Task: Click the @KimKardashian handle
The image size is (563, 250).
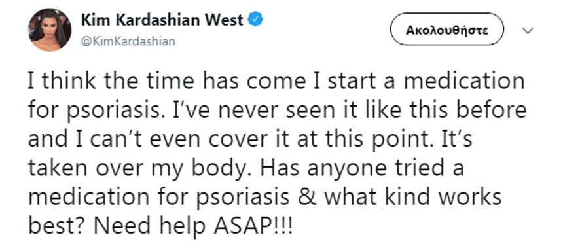Action: pos(128,42)
